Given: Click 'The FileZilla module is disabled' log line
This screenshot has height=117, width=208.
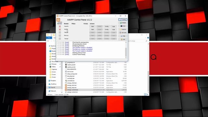Looking at the screenshot, I should [x=82, y=47].
